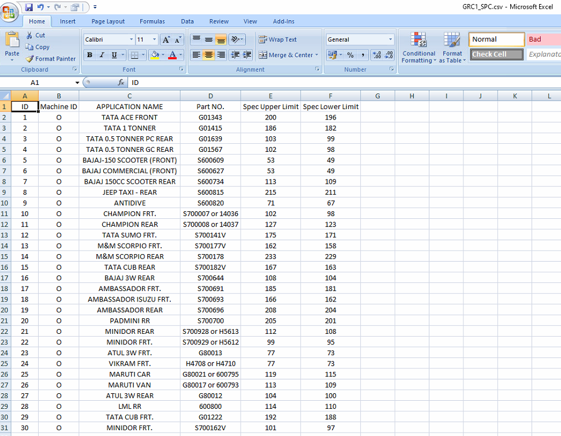Open the Page Layout tab
561x436 pixels.
click(108, 21)
